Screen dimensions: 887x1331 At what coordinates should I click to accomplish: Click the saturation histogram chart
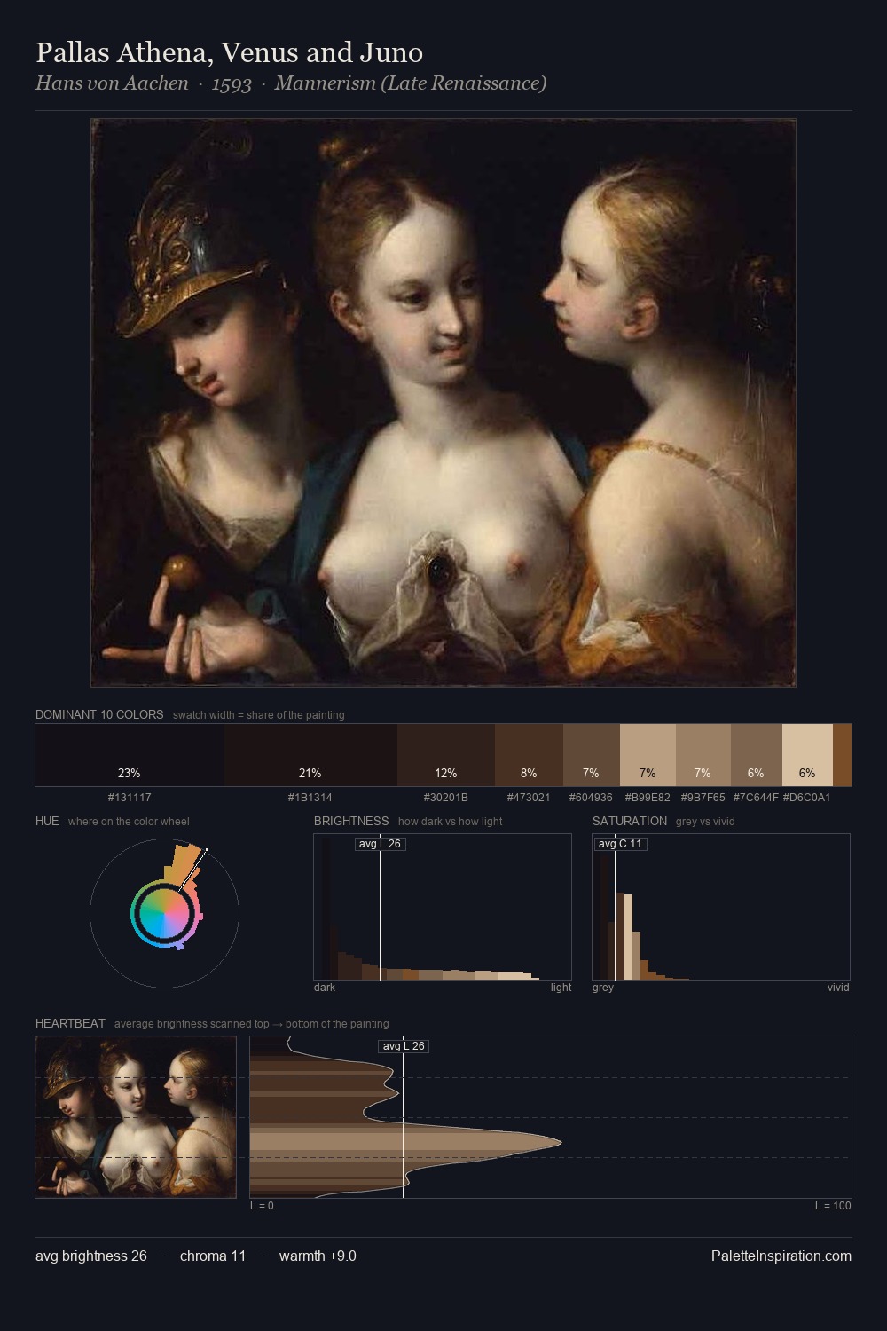(x=721, y=907)
